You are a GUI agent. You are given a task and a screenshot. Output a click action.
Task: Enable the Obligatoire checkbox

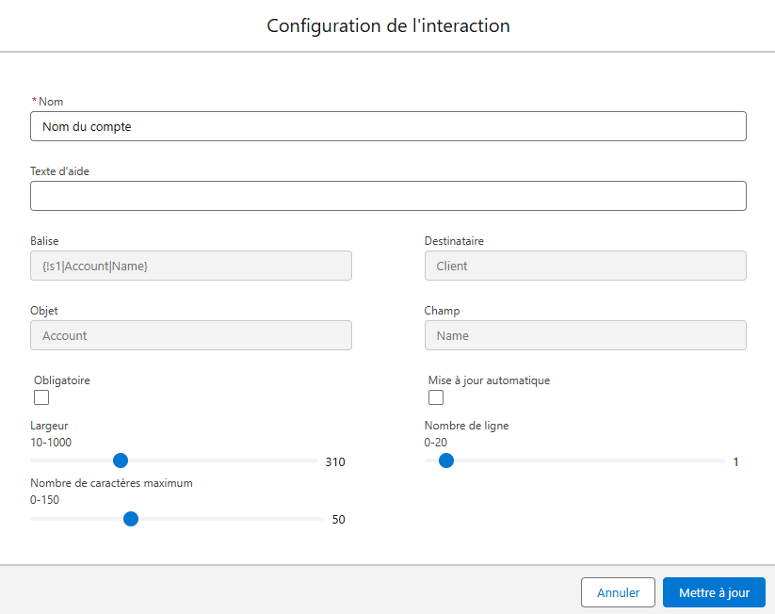[41, 397]
